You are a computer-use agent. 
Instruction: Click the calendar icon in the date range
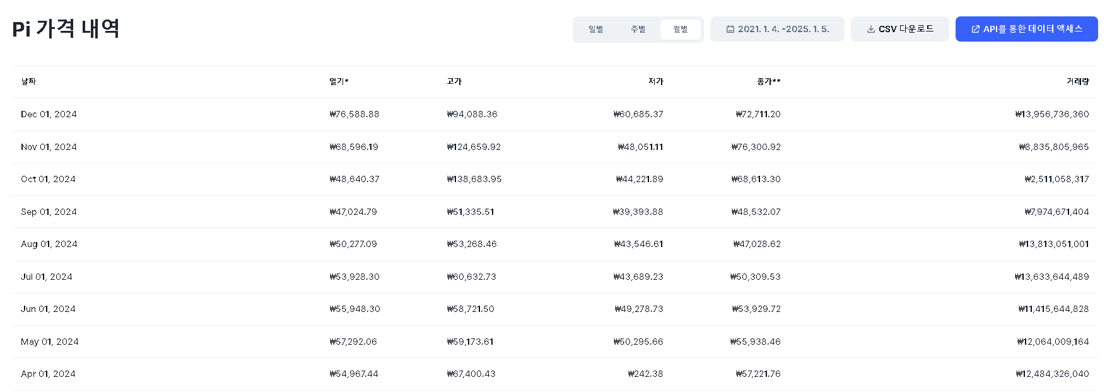[730, 29]
